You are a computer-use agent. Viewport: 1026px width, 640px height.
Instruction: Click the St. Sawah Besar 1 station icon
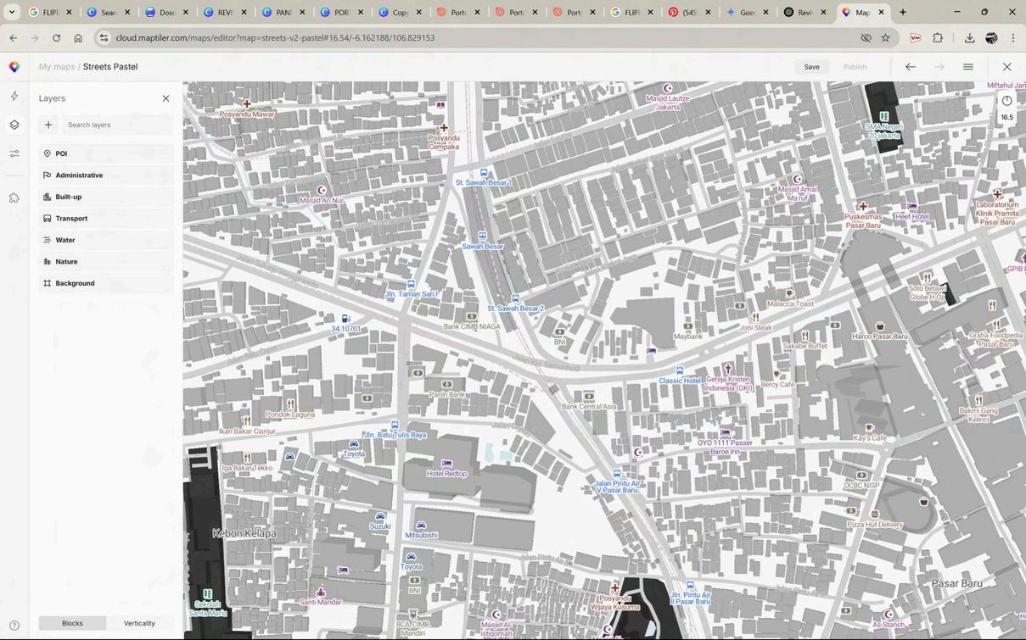484,173
